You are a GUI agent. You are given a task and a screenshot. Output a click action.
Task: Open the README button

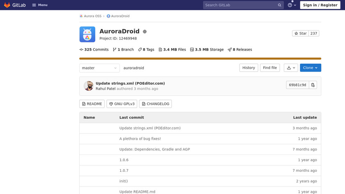pyautogui.click(x=92, y=104)
